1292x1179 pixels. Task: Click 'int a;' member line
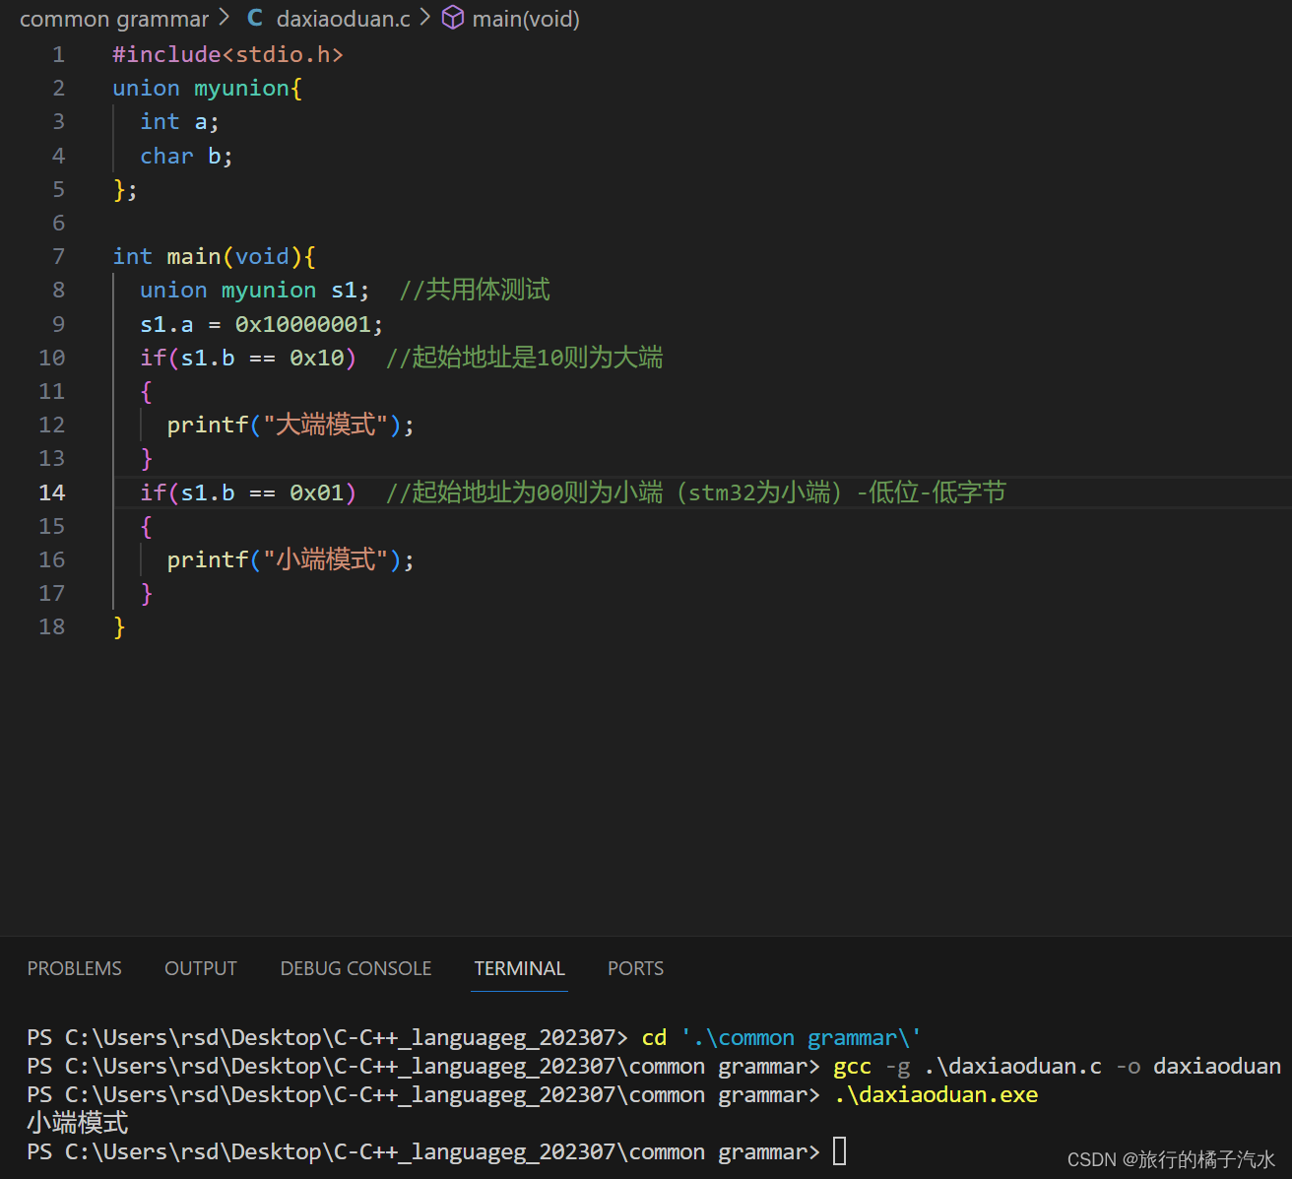tap(179, 121)
